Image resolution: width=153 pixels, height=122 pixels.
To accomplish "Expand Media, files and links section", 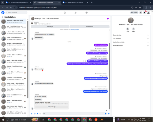I will point(131,42).
